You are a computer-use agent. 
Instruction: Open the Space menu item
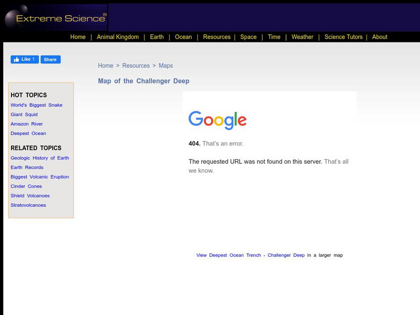pyautogui.click(x=248, y=37)
